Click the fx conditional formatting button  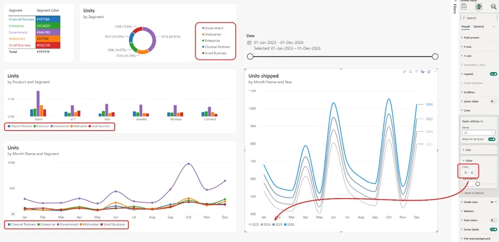pyautogui.click(x=466, y=172)
